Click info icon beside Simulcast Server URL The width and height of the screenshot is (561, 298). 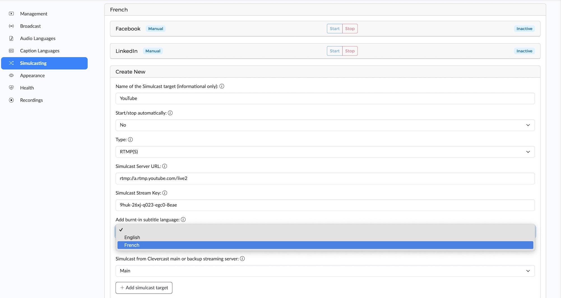[164, 166]
